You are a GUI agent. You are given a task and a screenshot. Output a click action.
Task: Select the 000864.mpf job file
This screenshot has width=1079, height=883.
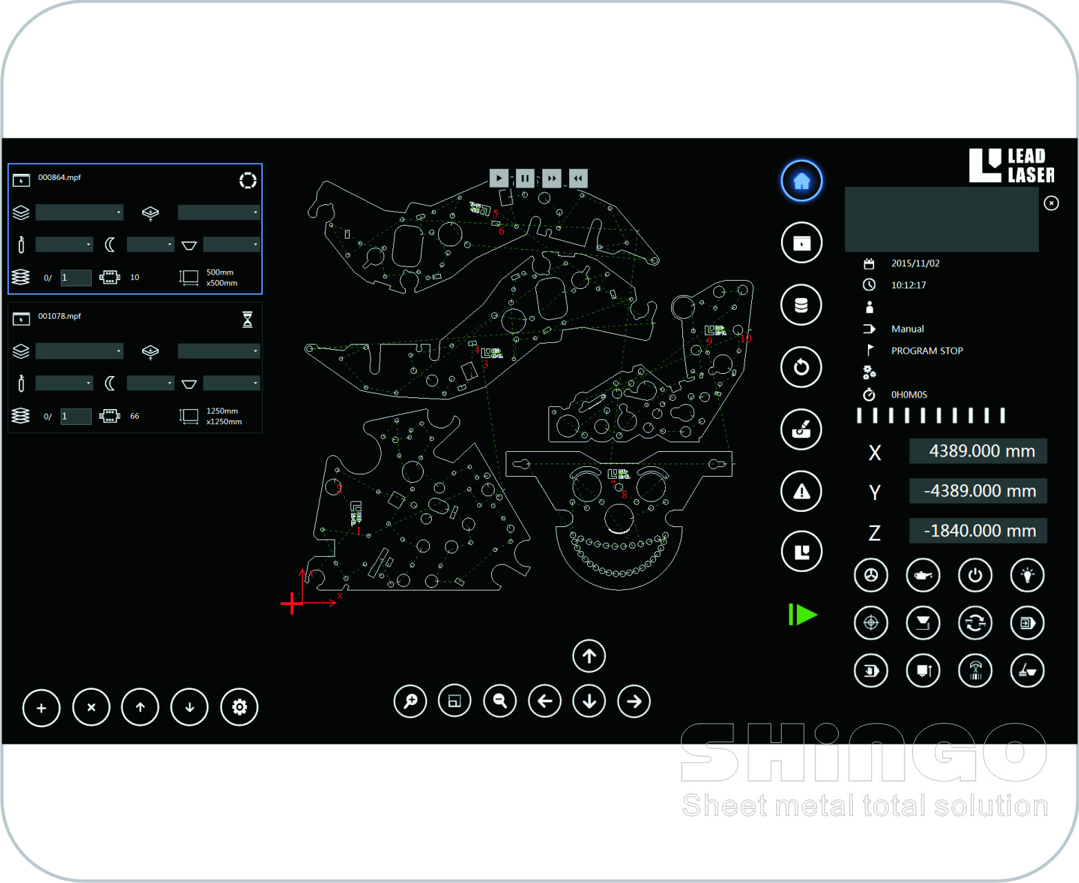pos(59,177)
